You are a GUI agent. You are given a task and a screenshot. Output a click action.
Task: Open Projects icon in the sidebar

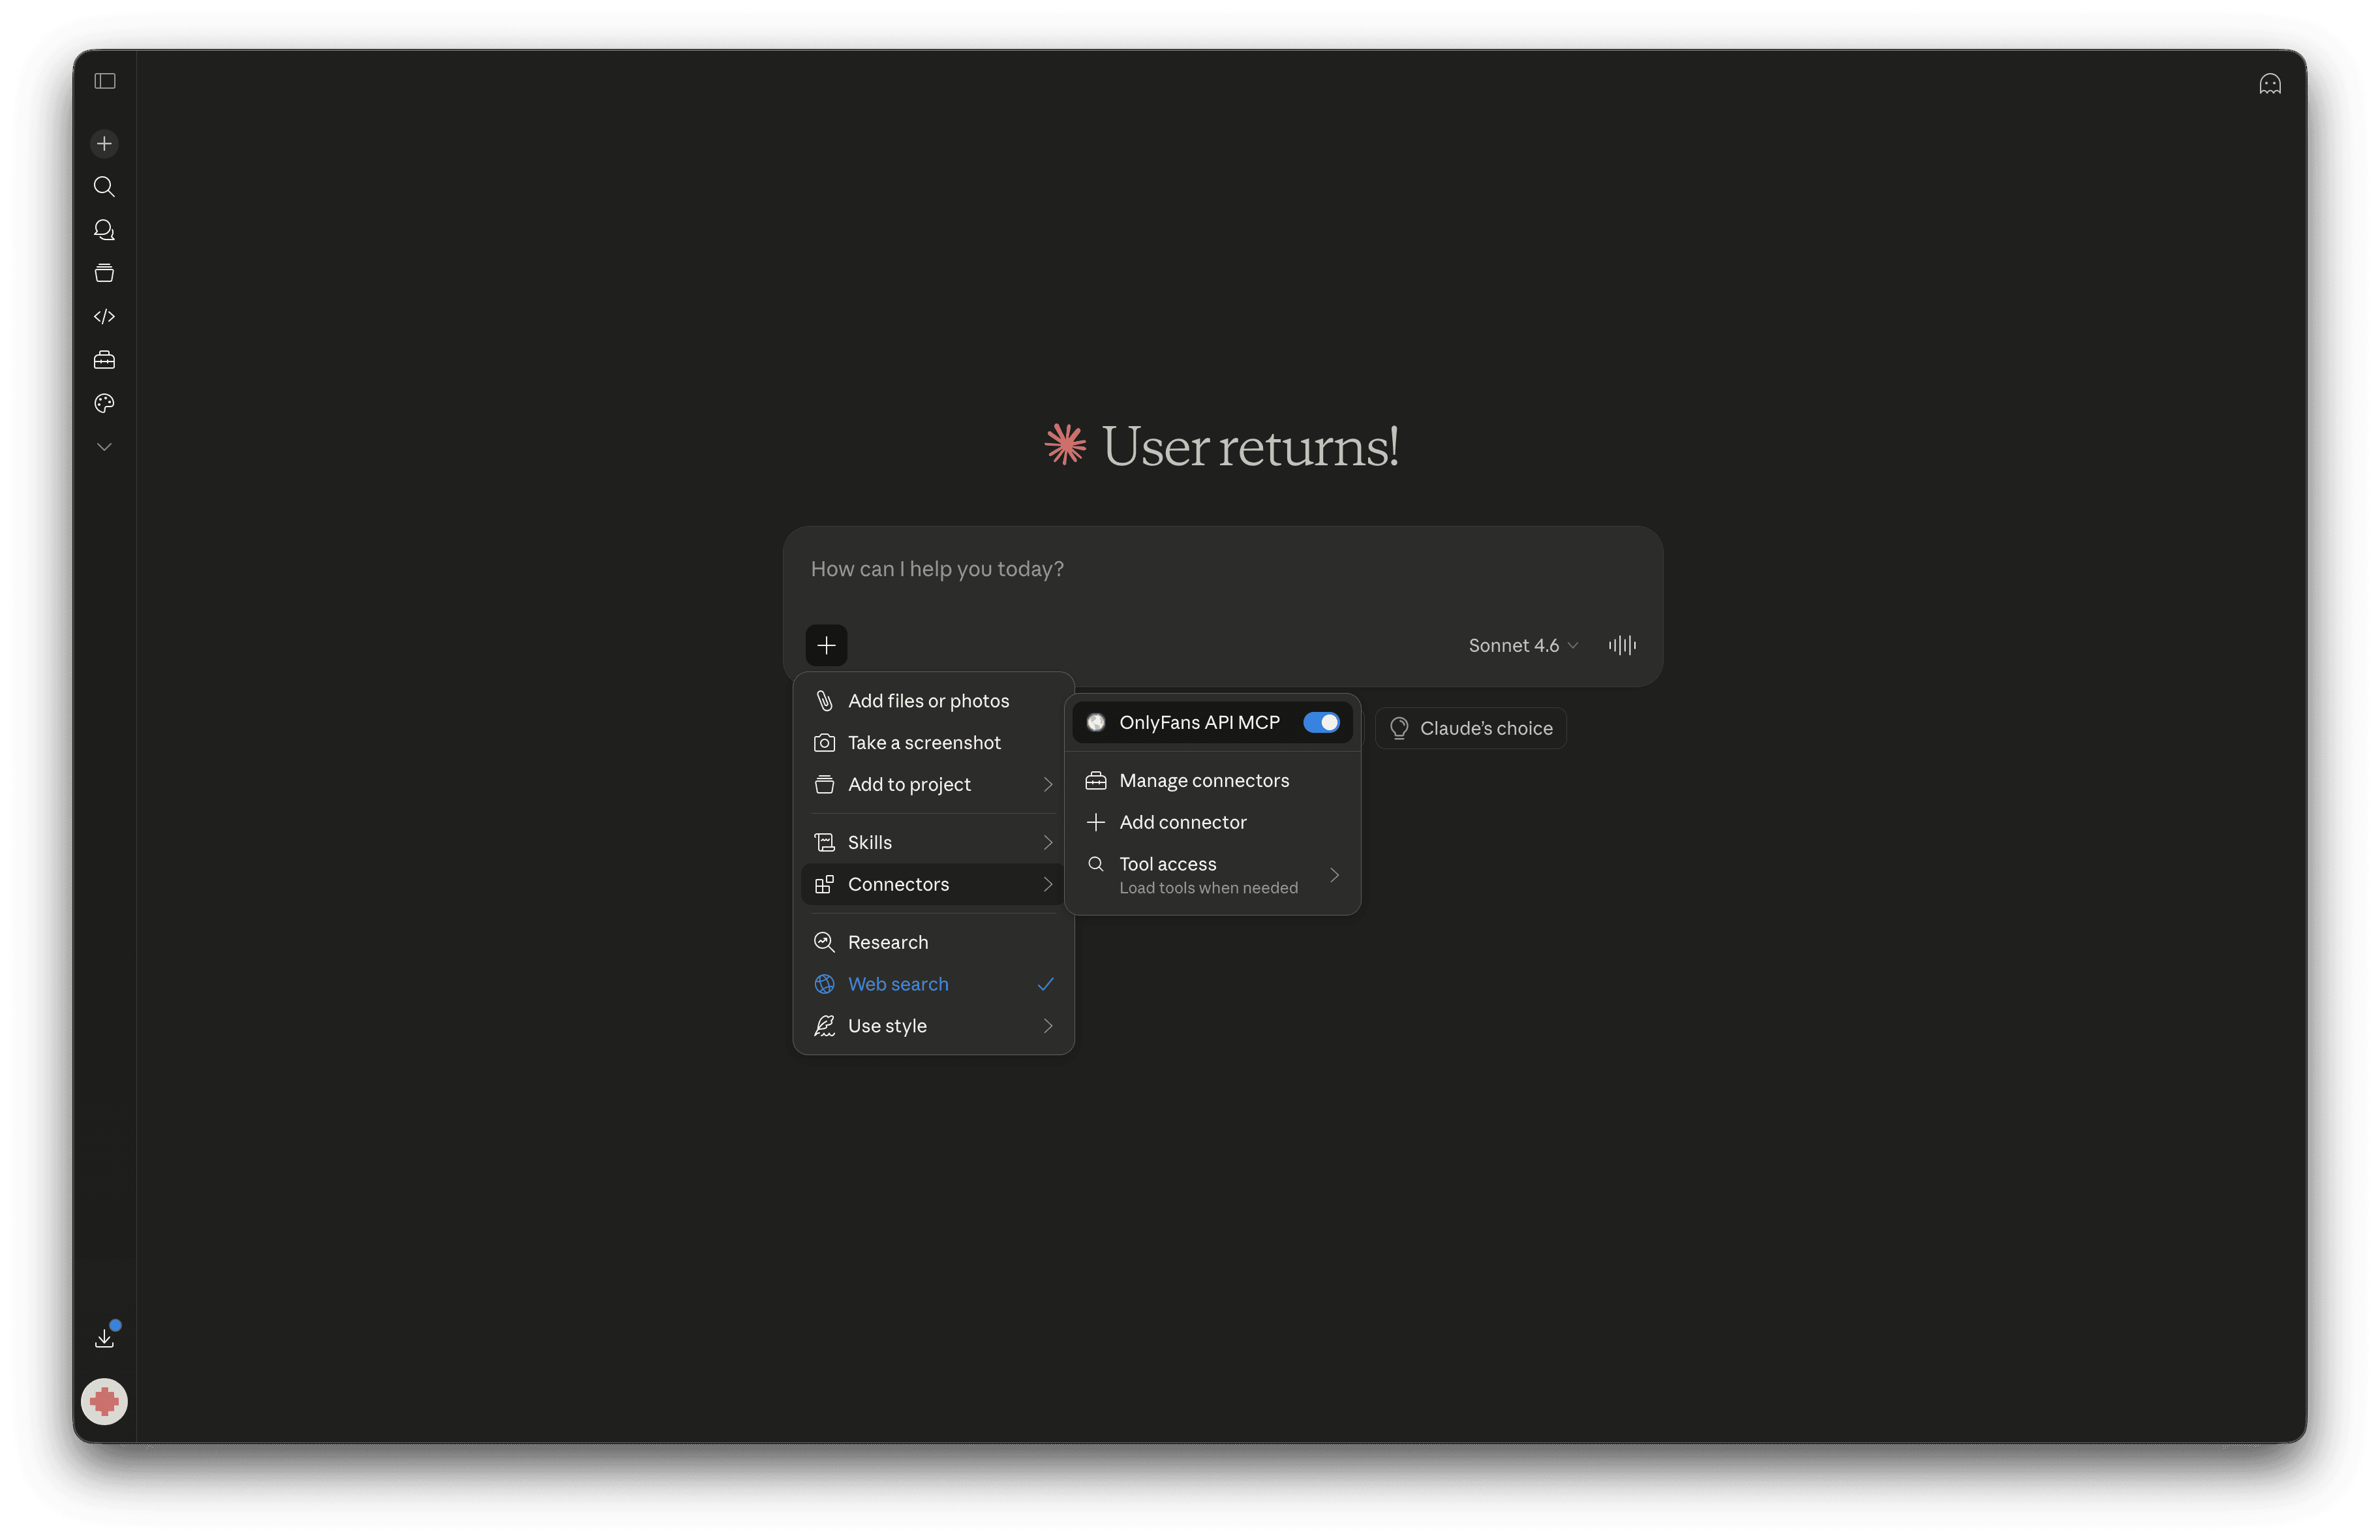(104, 273)
